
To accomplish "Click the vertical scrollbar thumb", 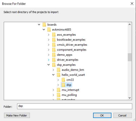I will tap(129, 57).
